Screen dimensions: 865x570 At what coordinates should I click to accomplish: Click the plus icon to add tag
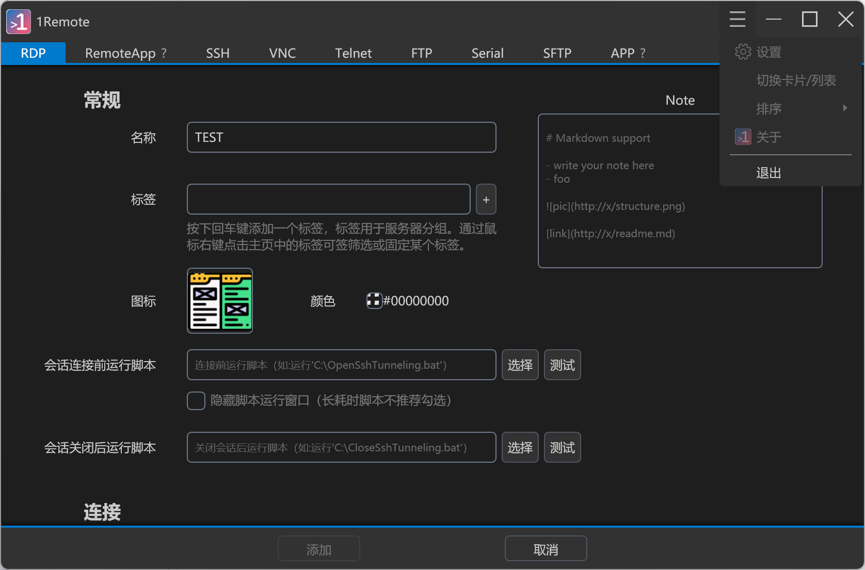coord(486,200)
